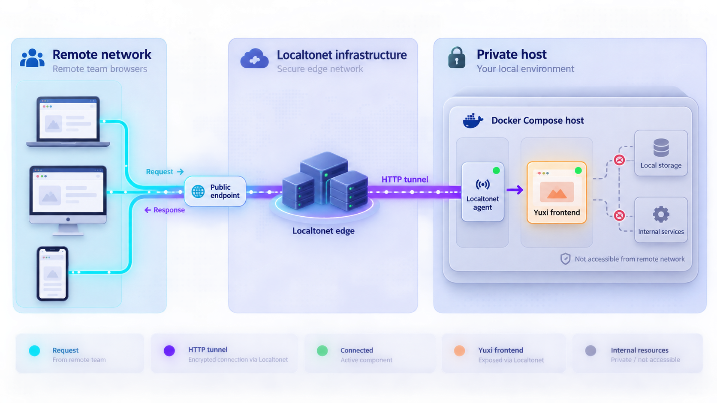Screen dimensions: 717x403
Task: Click the Remote network people icon
Action: click(x=32, y=58)
